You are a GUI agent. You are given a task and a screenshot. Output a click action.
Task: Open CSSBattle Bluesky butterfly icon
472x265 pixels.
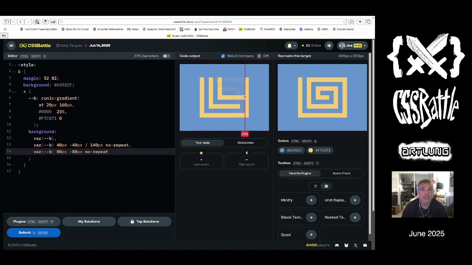click(346, 245)
